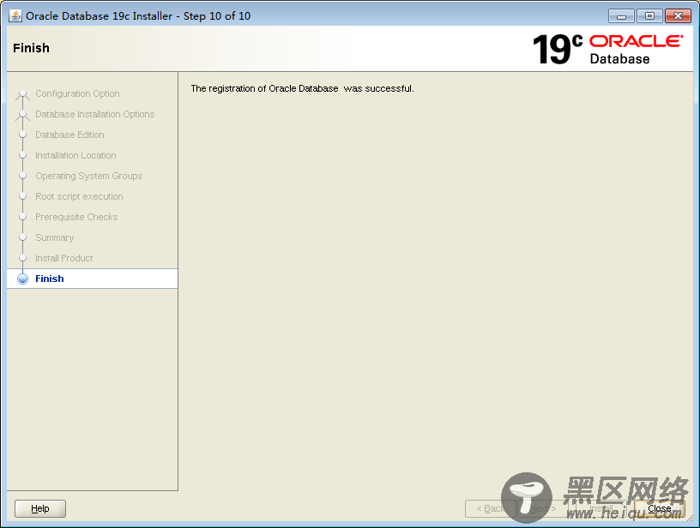Image resolution: width=700 pixels, height=528 pixels.
Task: Select Operating System Groups step
Action: 89,176
